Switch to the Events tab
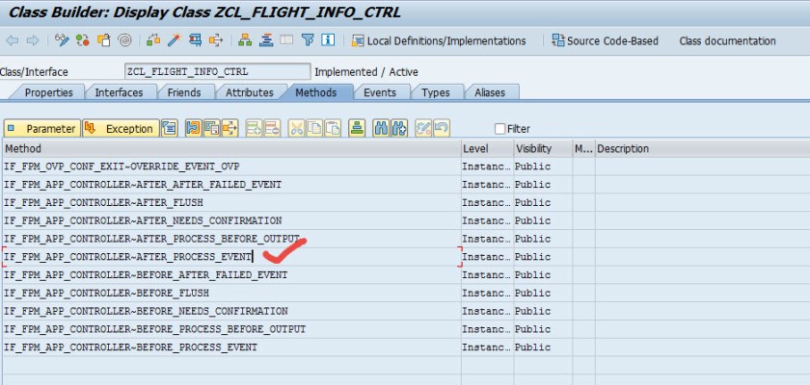810x385 pixels. [380, 92]
